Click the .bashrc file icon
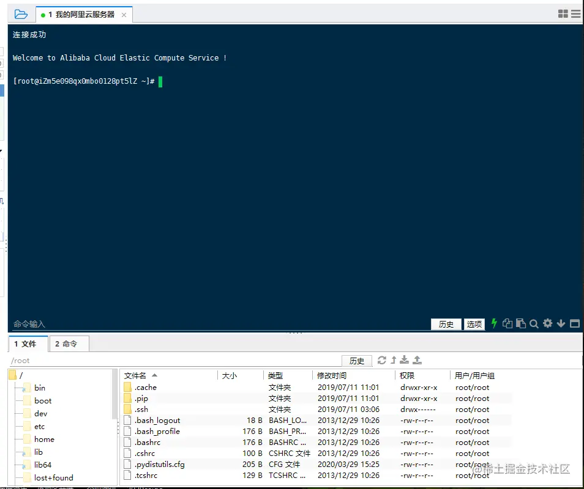The height and width of the screenshot is (489, 584). click(127, 442)
